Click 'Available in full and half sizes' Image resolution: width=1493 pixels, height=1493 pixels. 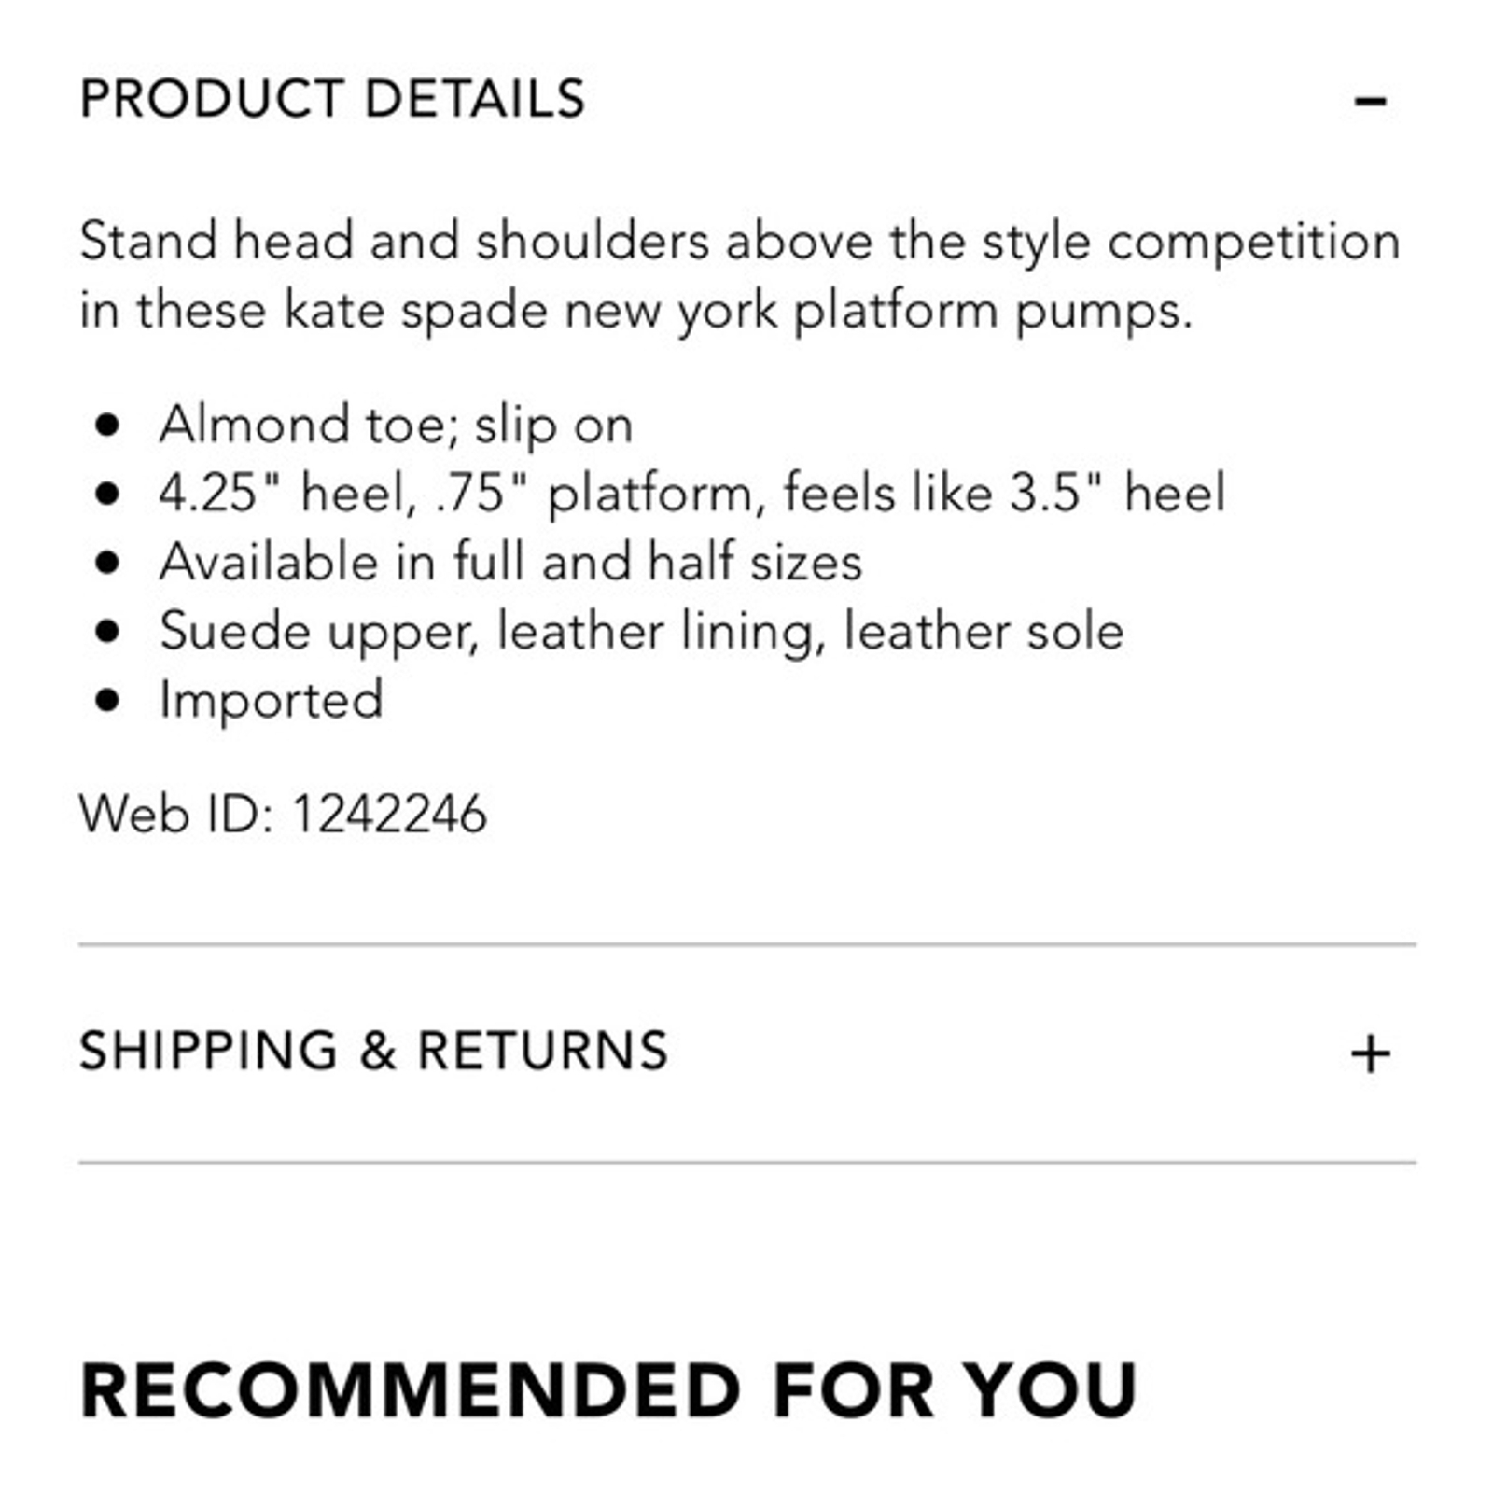pos(510,562)
